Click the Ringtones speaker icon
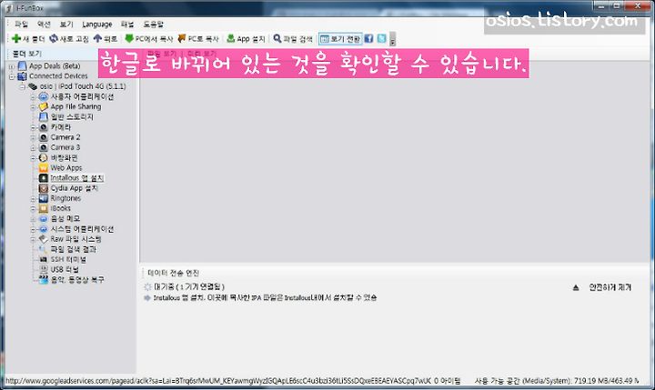Viewport: 655px width, 390px height. tap(44, 198)
